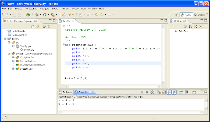
Task: Run the program with the green play icon
Action: click(45, 15)
